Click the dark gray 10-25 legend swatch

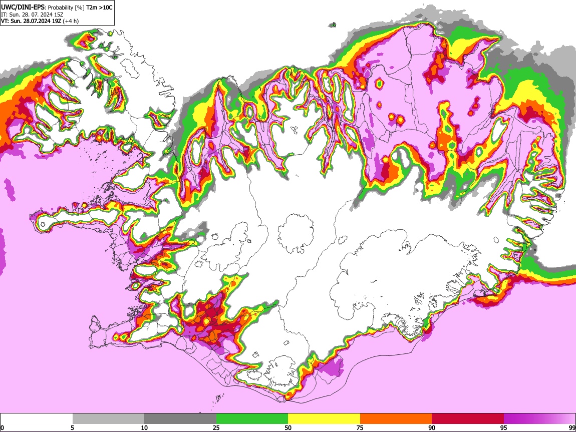[180, 419]
